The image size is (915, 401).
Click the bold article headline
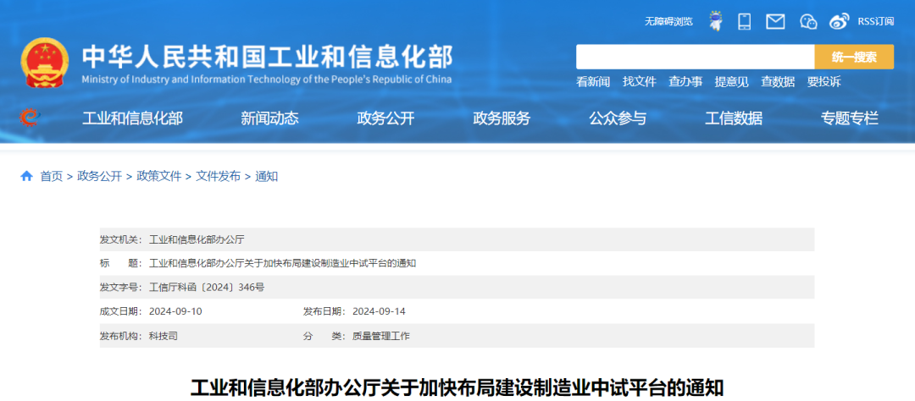click(457, 388)
